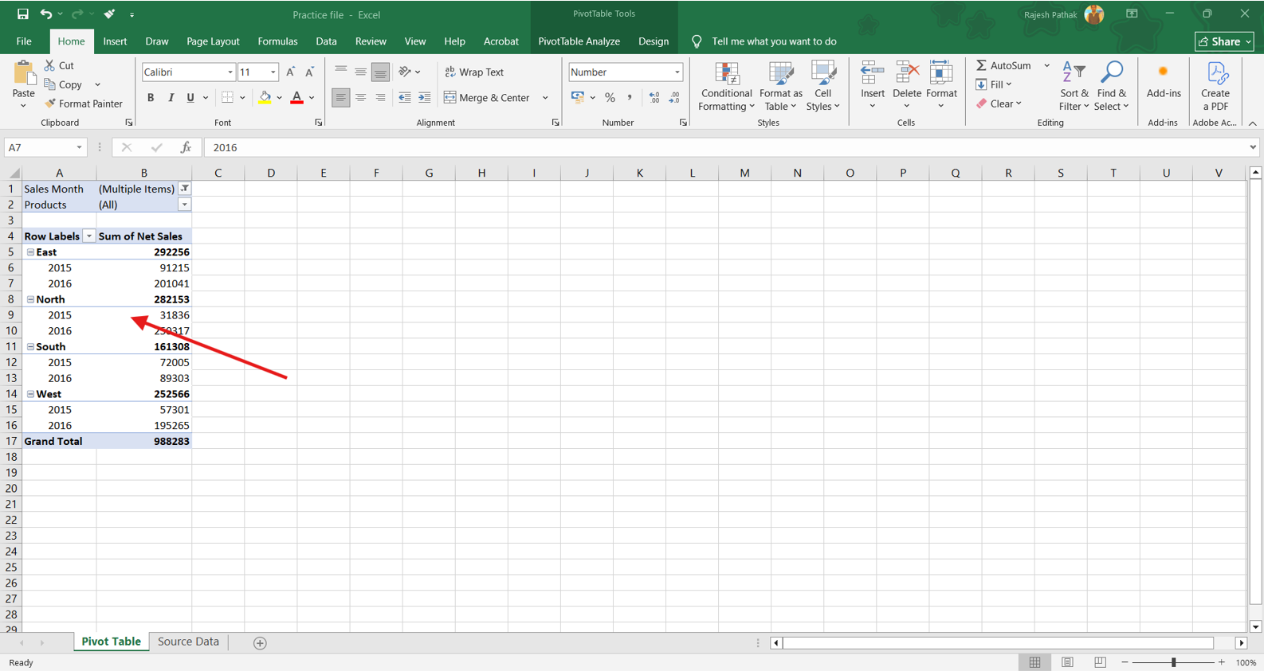The image size is (1264, 671).
Task: Click the Percent Style icon
Action: coord(610,98)
